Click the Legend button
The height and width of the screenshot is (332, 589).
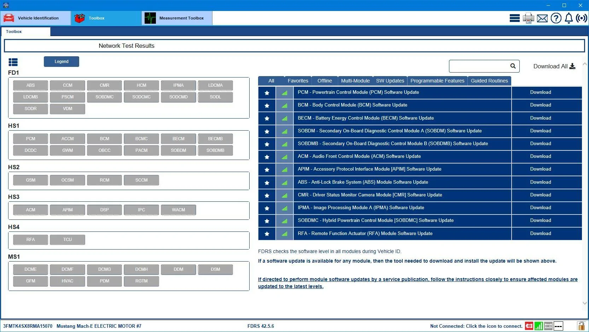pos(62,62)
